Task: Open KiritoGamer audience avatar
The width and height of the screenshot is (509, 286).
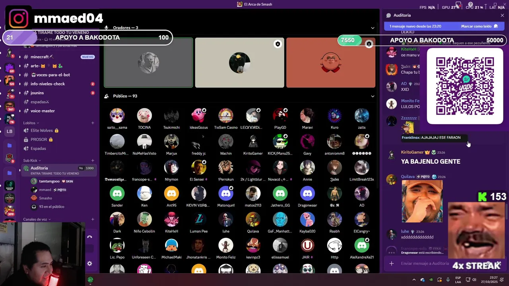Action: (253, 141)
